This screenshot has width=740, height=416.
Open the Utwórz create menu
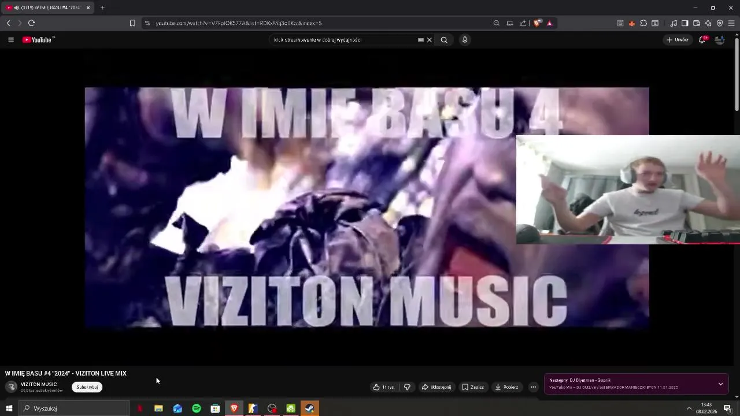click(678, 40)
